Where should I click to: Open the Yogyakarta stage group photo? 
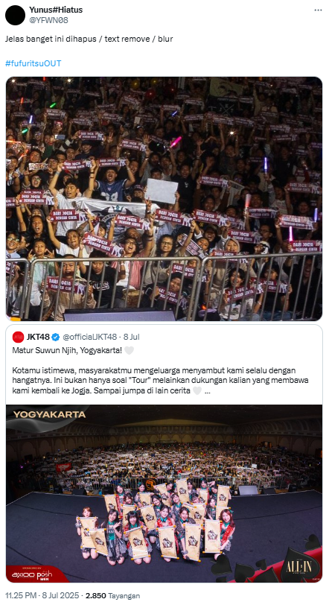[164, 494]
